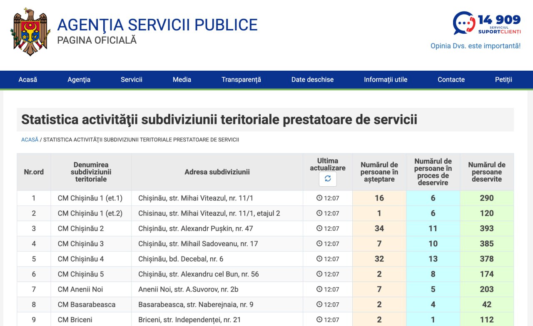Open the Servicii menu
Screen dimensions: 533x326
132,79
